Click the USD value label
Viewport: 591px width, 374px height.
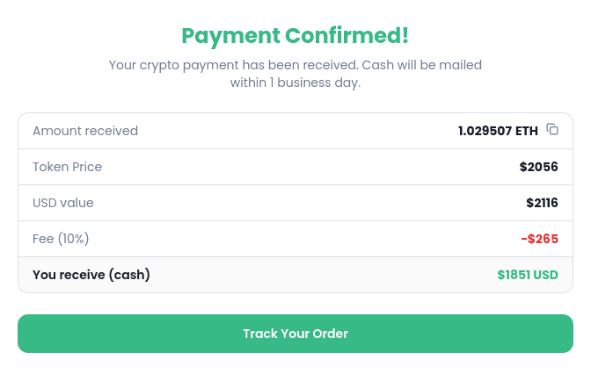point(63,203)
